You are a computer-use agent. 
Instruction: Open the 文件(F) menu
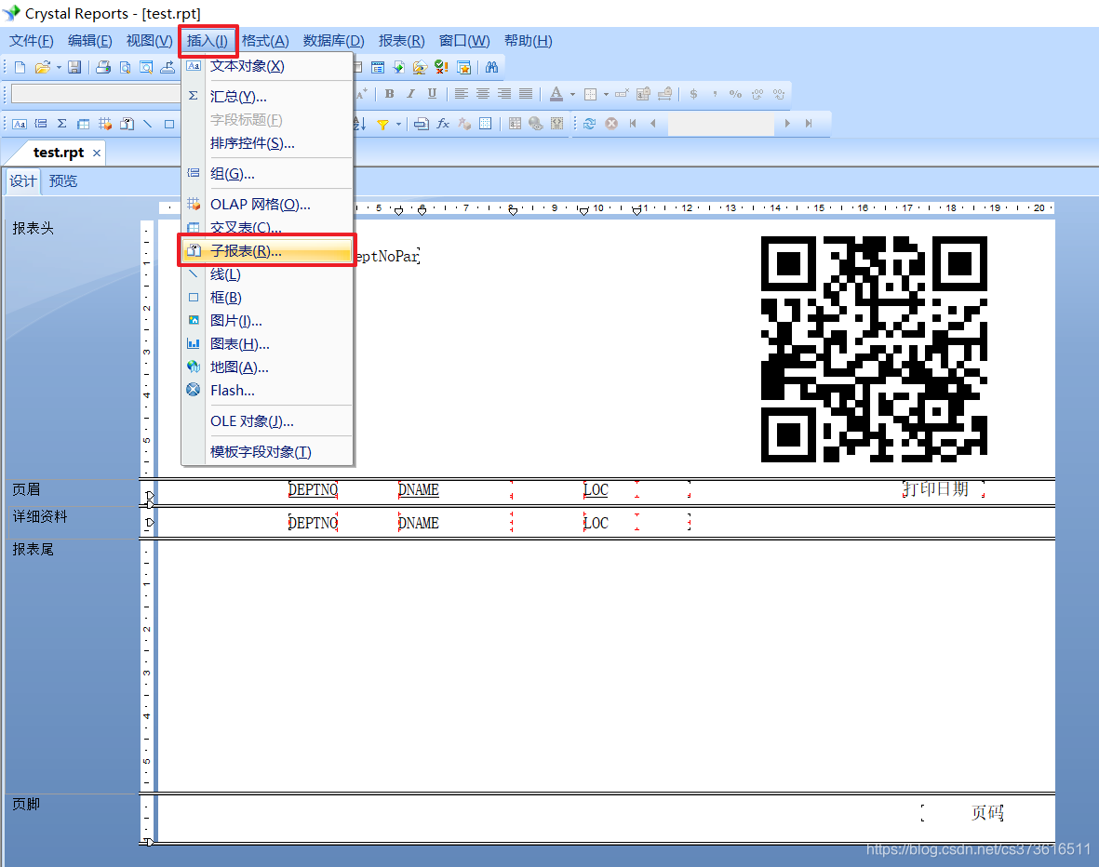click(x=32, y=41)
